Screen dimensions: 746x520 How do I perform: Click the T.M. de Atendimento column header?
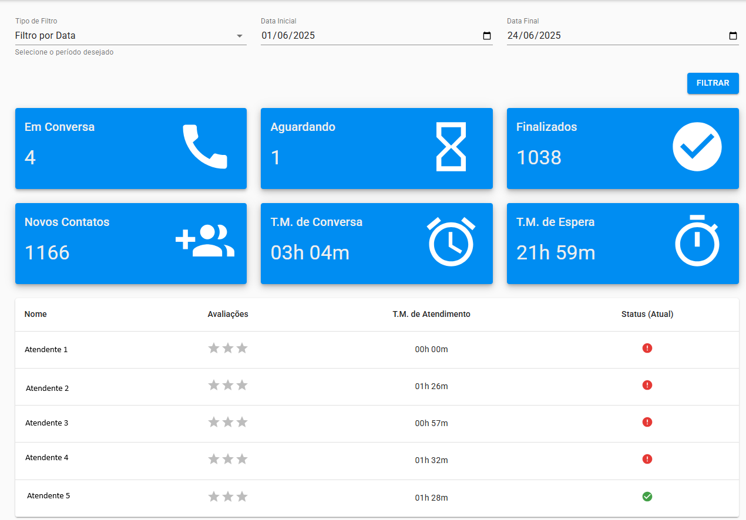pos(431,314)
